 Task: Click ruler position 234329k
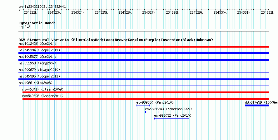tap(196, 12)
